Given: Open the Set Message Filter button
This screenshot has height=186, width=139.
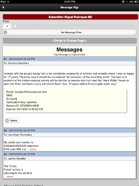Looking at the screenshot, I should [69, 32].
